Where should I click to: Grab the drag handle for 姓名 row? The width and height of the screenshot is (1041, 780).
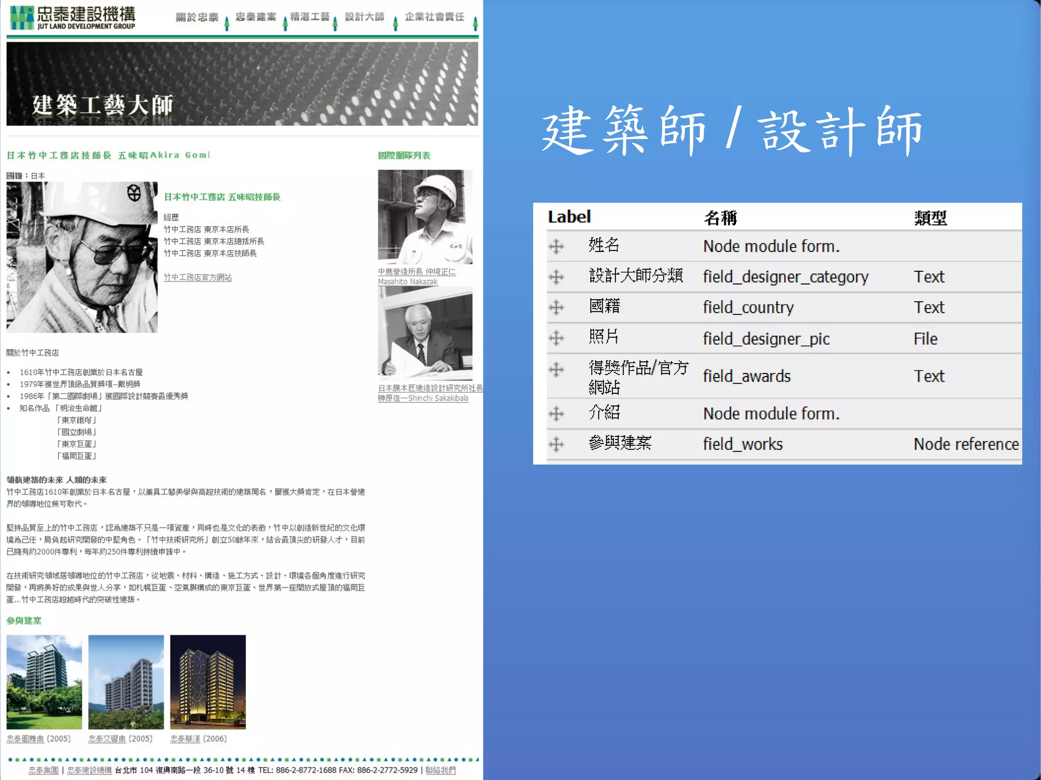[556, 246]
